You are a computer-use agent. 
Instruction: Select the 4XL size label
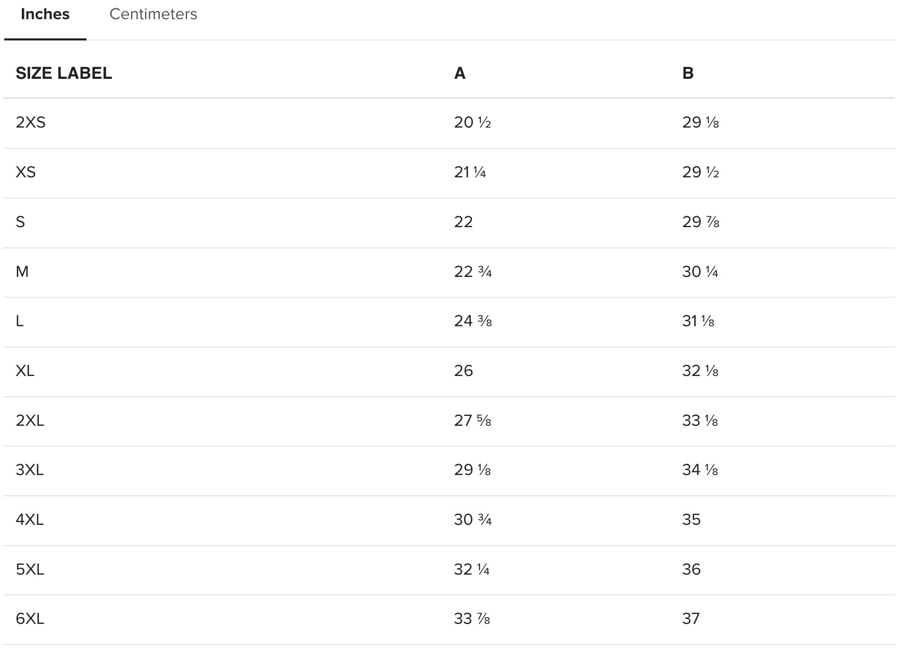(30, 520)
